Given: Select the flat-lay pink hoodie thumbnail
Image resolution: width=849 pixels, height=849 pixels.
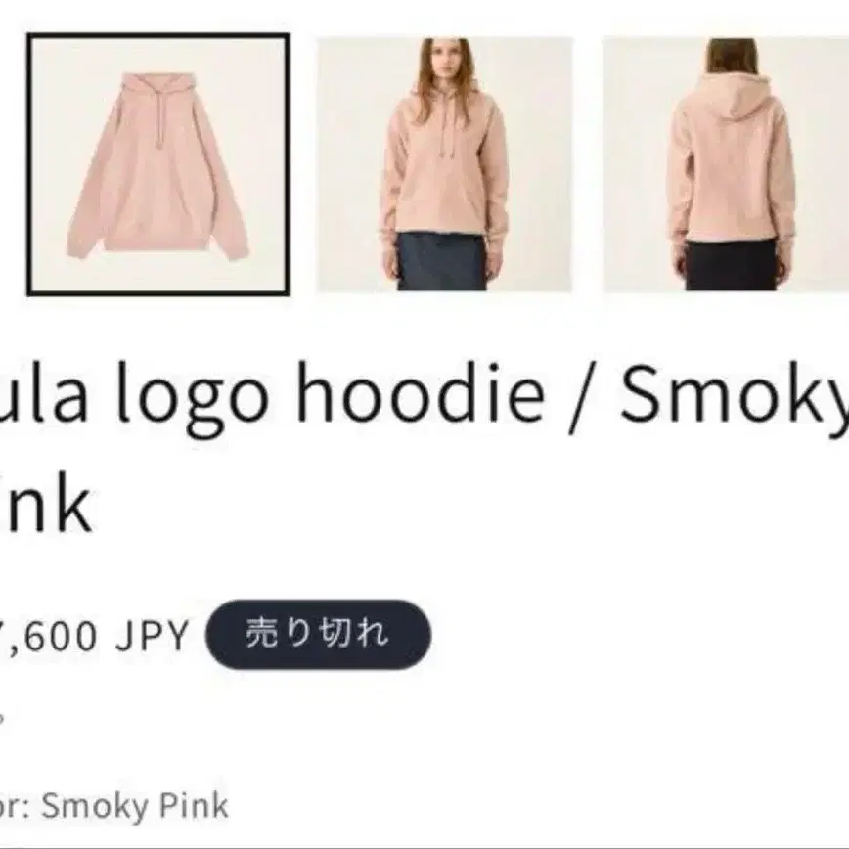Looking at the screenshot, I should point(158,164).
